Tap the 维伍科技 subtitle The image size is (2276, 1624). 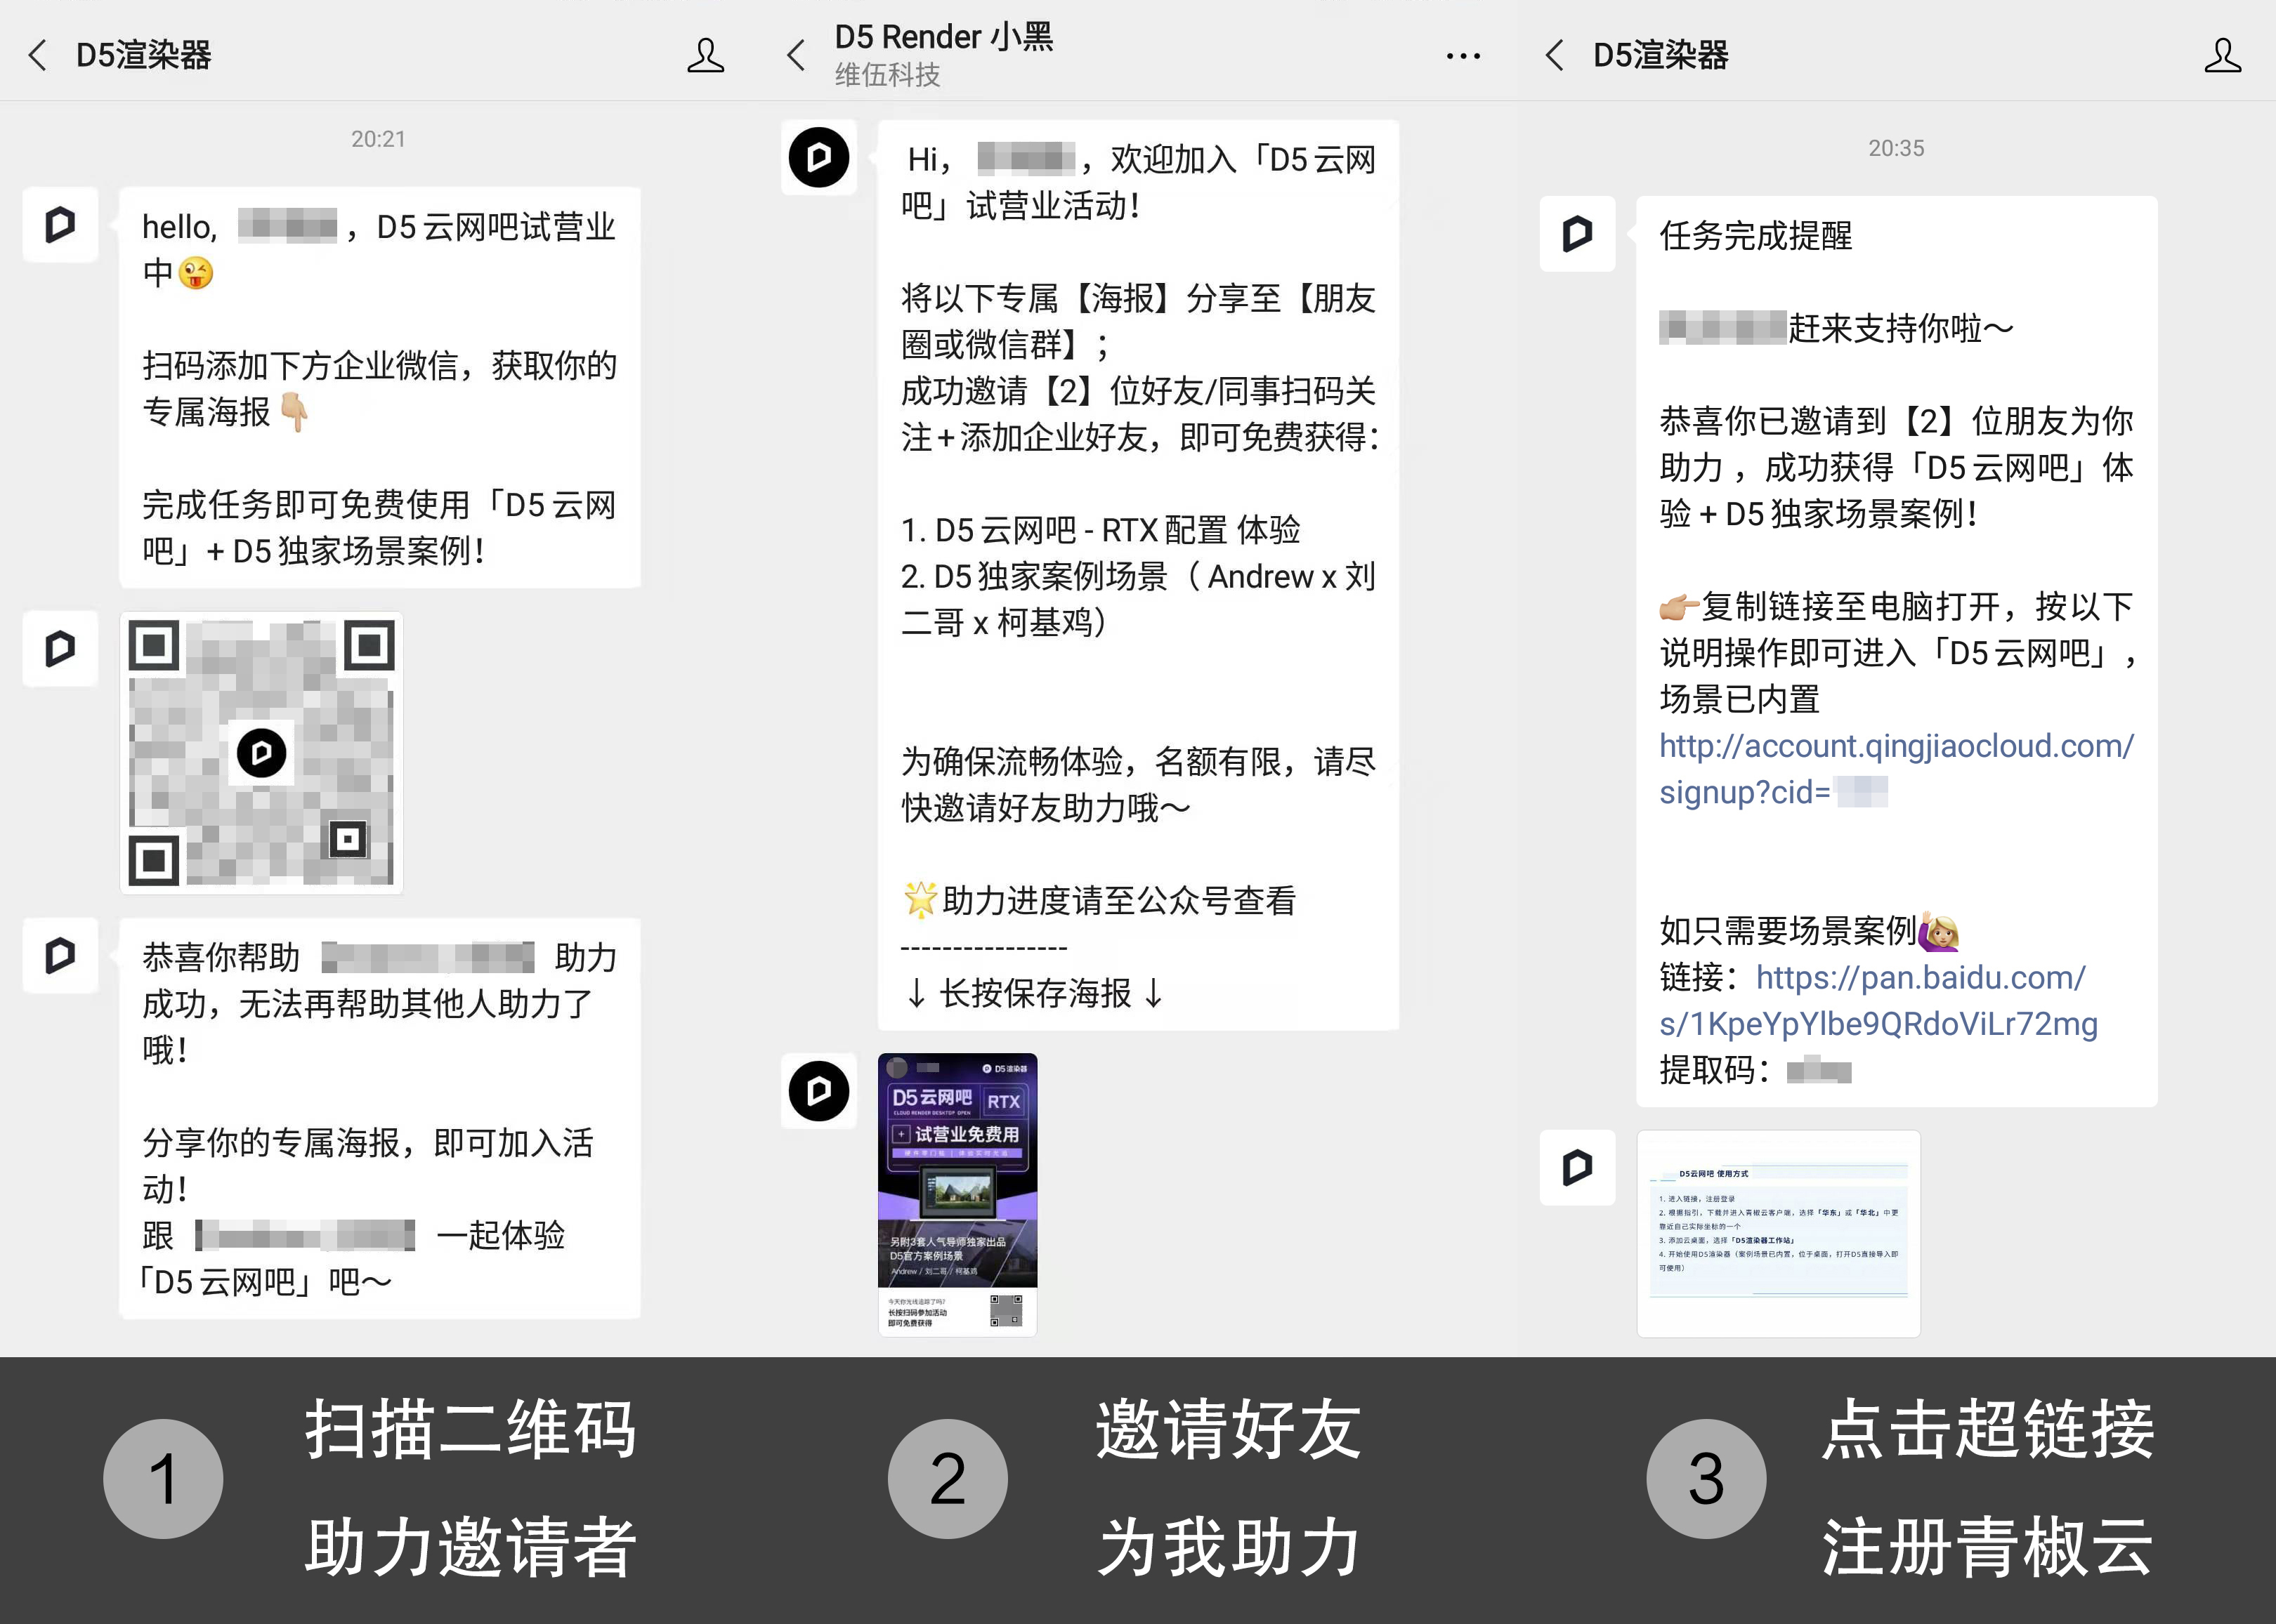[887, 75]
